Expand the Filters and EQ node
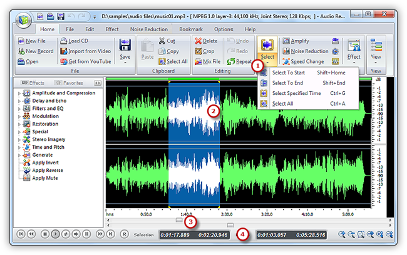Screen dimensions: 407x255 point(19,109)
